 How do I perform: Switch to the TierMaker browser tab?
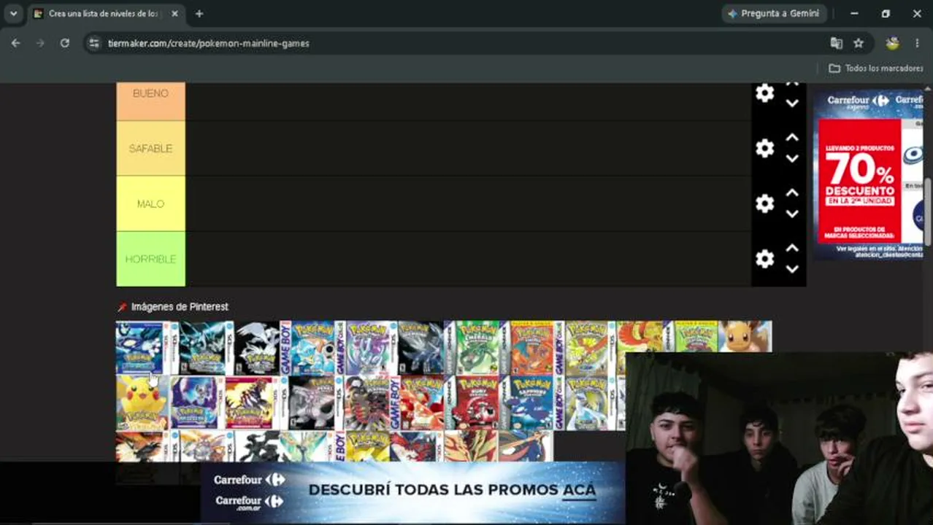(x=106, y=13)
